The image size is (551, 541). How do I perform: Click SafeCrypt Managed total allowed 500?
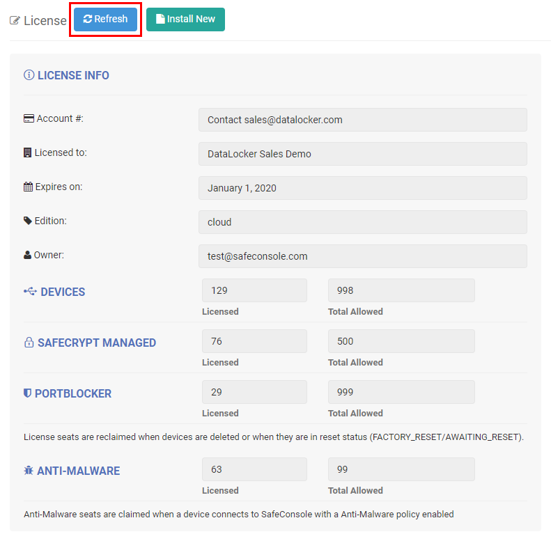pos(401,341)
